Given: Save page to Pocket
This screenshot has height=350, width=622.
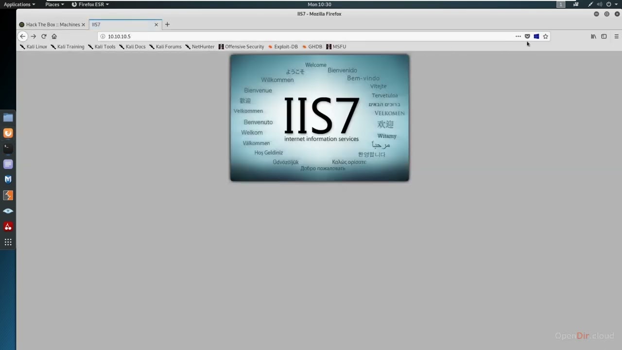Looking at the screenshot, I should tap(527, 36).
